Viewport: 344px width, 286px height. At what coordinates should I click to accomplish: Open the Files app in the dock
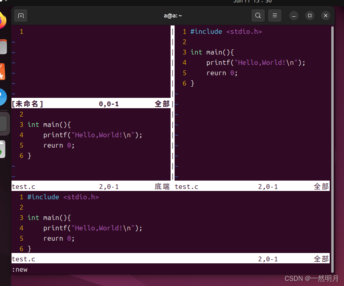(x=3, y=47)
